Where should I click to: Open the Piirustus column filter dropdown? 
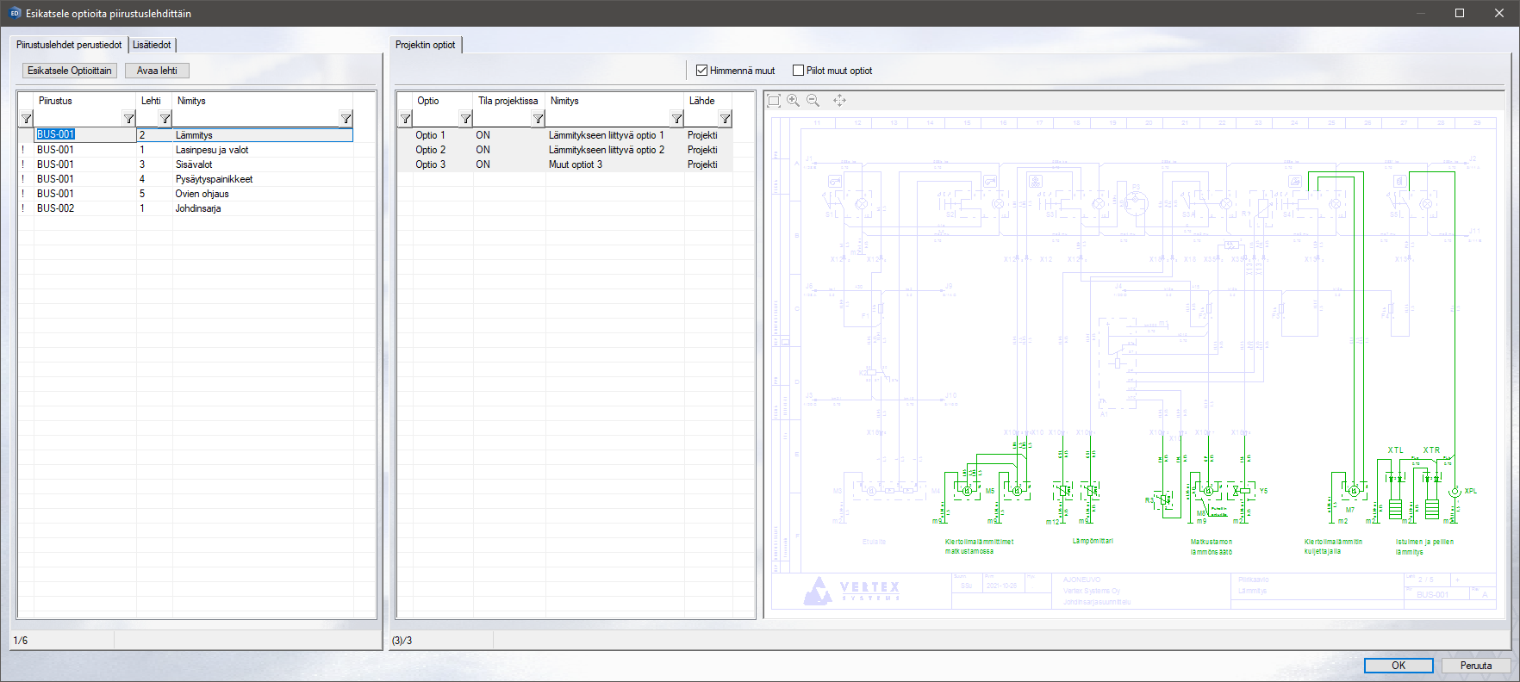tap(128, 119)
